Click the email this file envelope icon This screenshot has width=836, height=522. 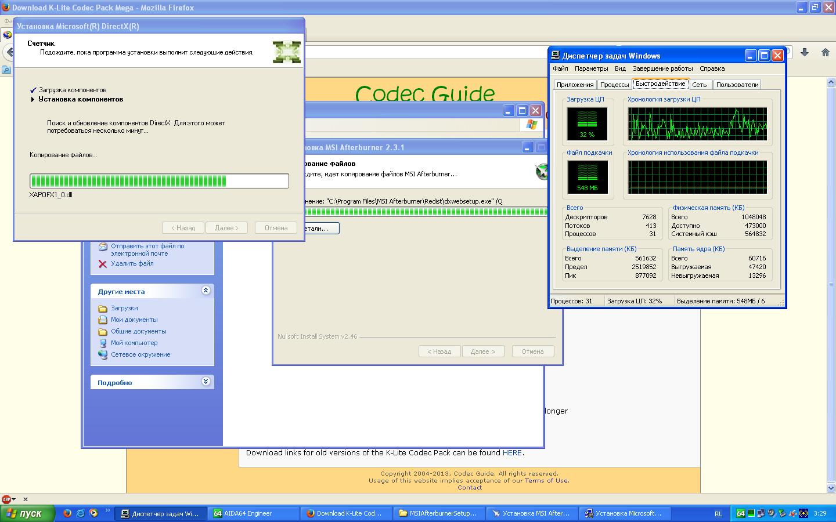point(103,246)
